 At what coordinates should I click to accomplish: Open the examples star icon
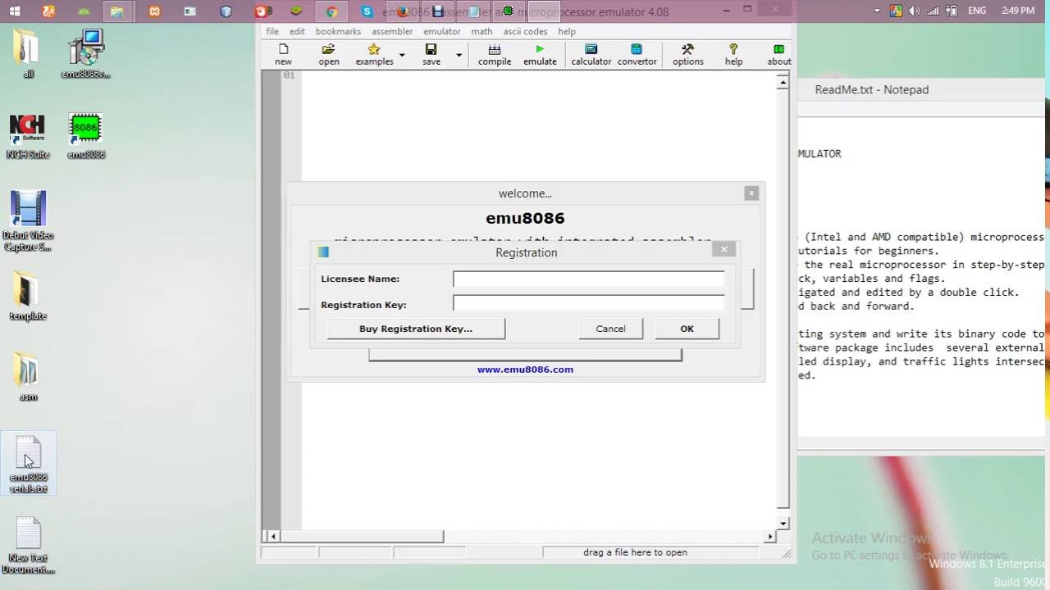[x=374, y=55]
